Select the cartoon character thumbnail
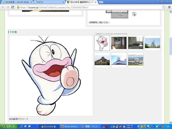This screenshot has height=129, width=172. tap(102, 43)
